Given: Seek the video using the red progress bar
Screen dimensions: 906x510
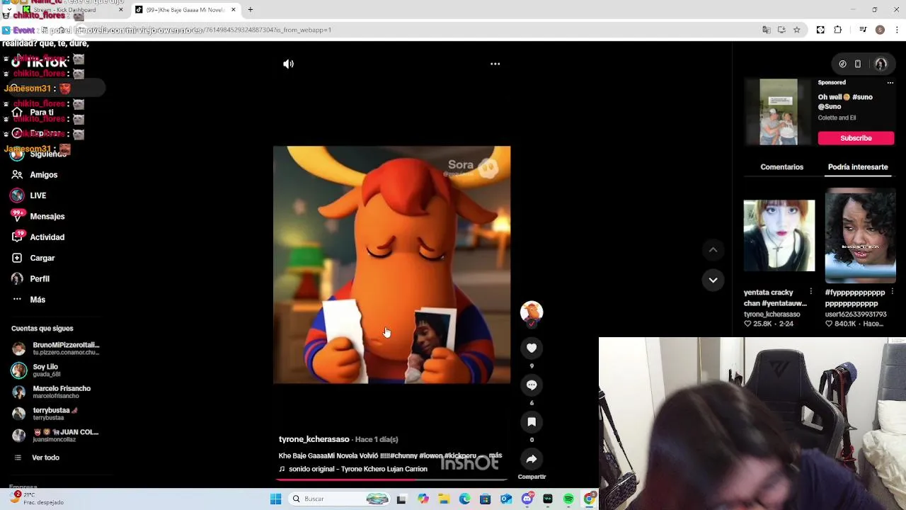Looking at the screenshot, I should 391,480.
